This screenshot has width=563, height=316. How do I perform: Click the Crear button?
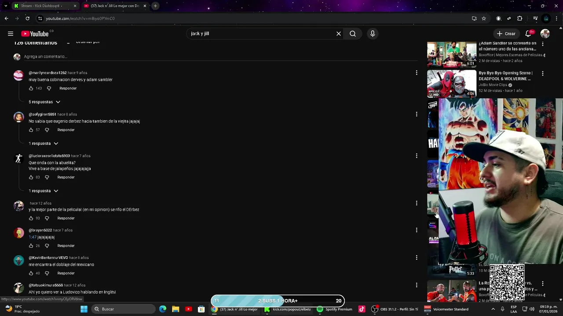tap(506, 34)
